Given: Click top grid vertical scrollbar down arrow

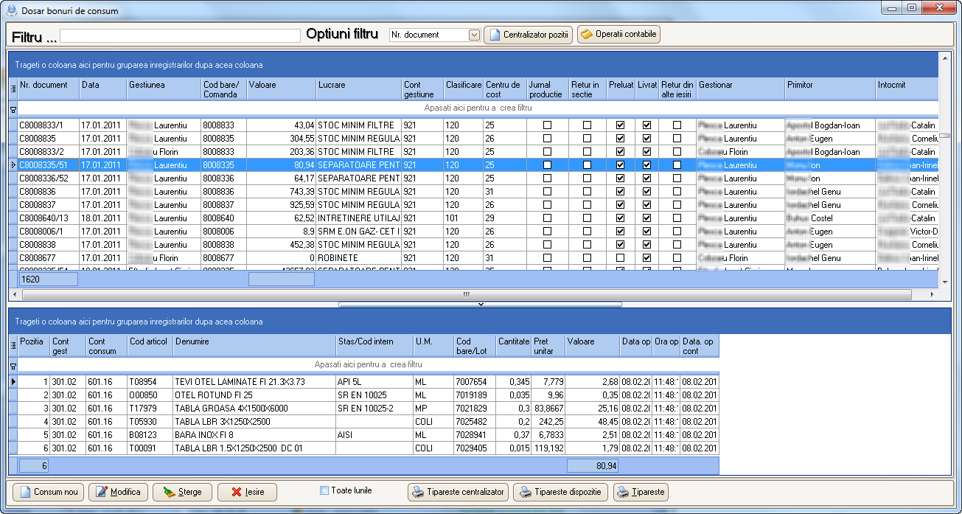Looking at the screenshot, I should point(944,282).
